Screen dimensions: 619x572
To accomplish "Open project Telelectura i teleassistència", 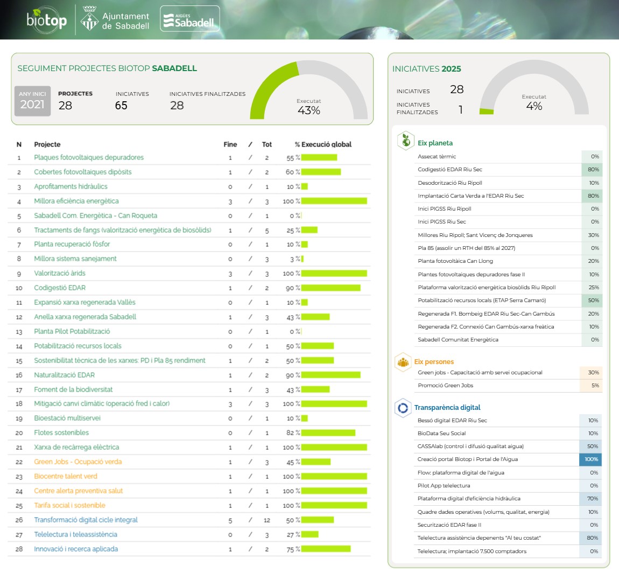I will (x=76, y=534).
